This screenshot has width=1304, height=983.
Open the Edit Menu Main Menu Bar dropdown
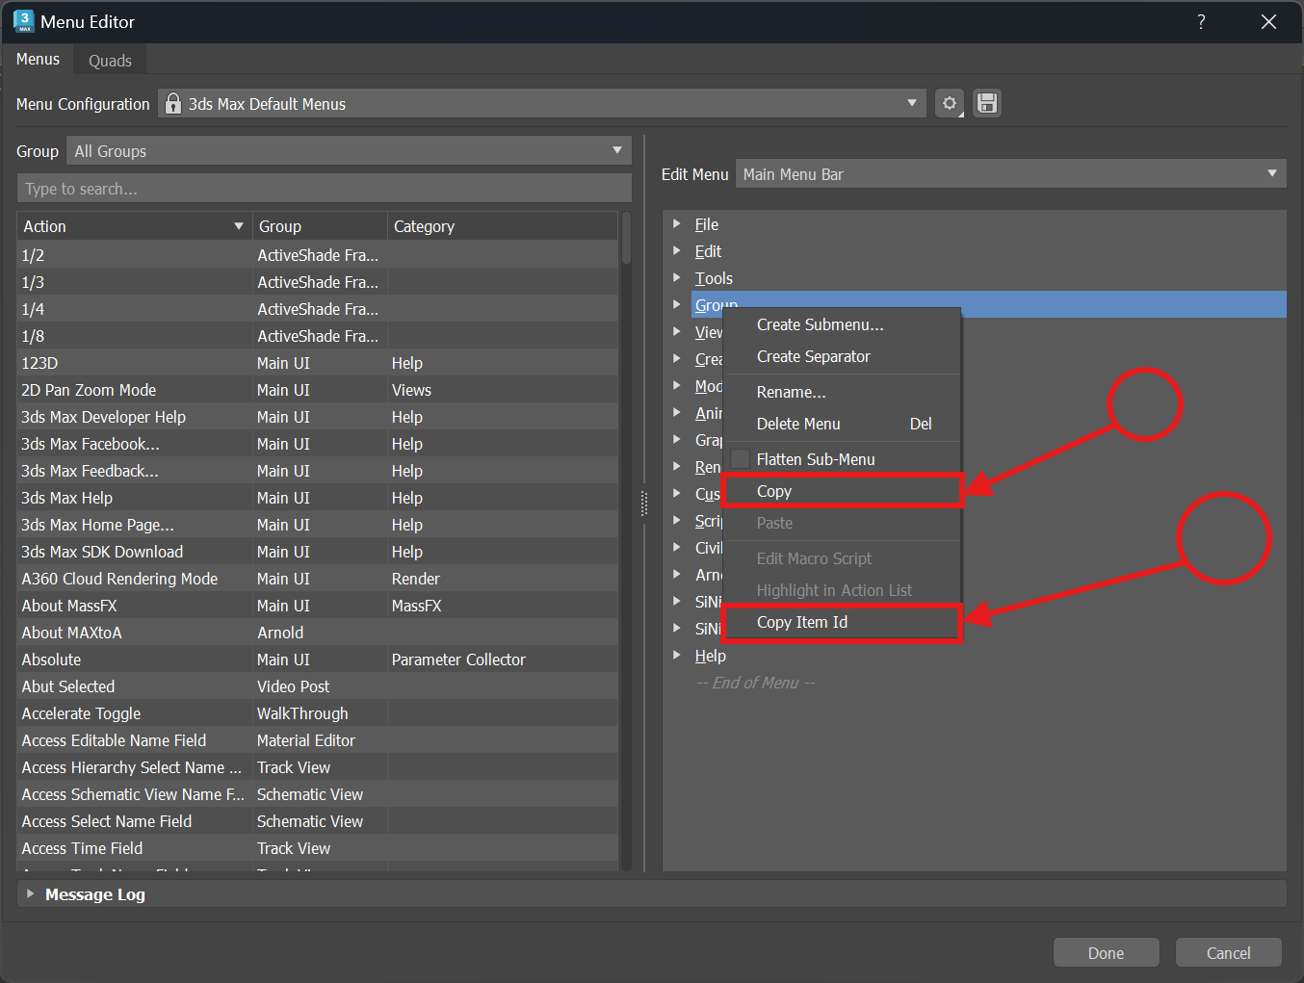1011,174
